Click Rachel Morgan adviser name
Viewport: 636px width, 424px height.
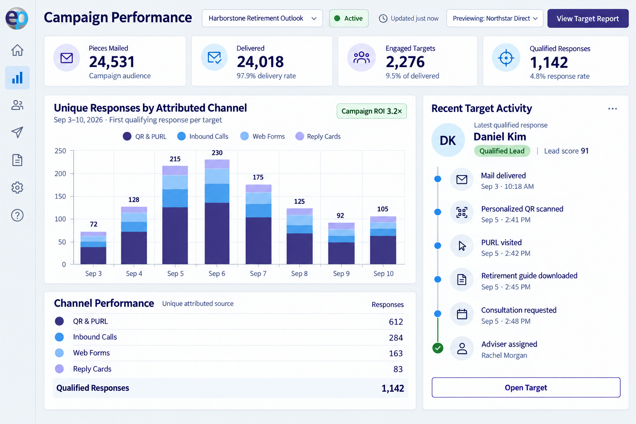pyautogui.click(x=504, y=355)
